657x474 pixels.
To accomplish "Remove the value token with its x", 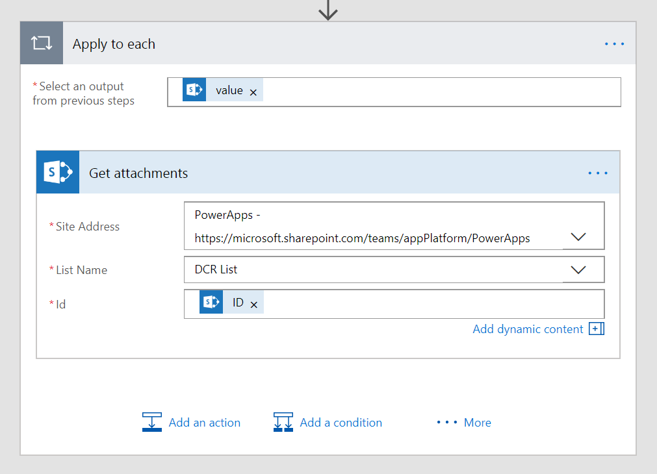I will (253, 92).
